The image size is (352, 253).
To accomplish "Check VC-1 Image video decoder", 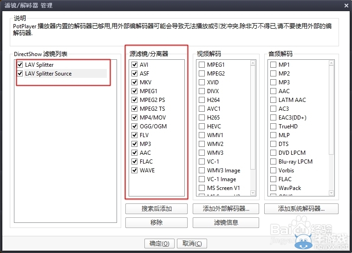I will [x=202, y=179].
